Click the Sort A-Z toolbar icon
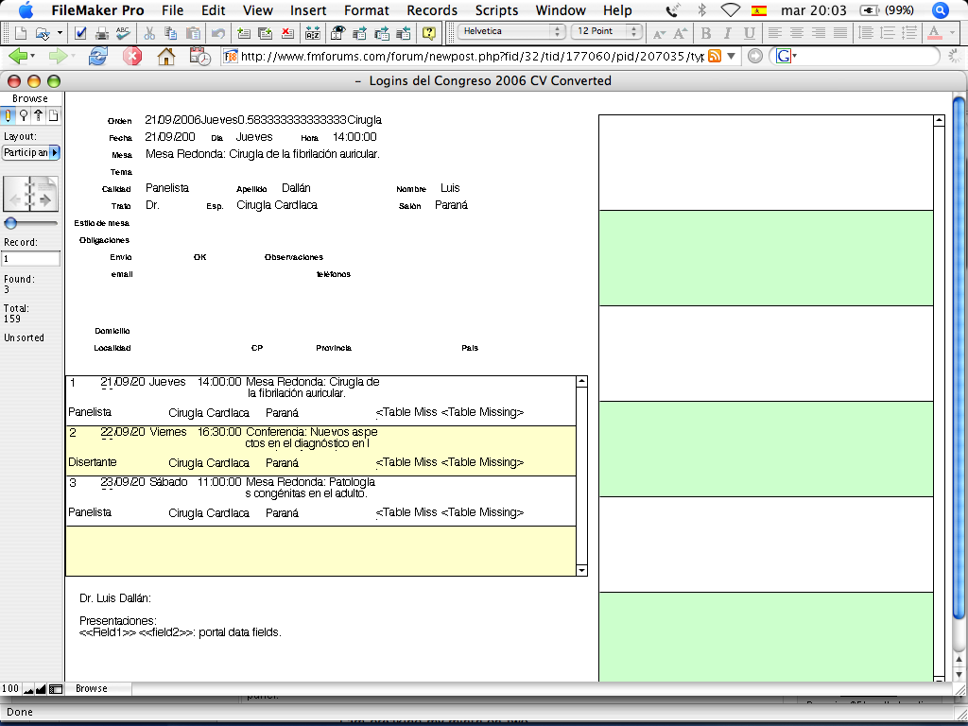This screenshot has height=726, width=968. tap(313, 33)
